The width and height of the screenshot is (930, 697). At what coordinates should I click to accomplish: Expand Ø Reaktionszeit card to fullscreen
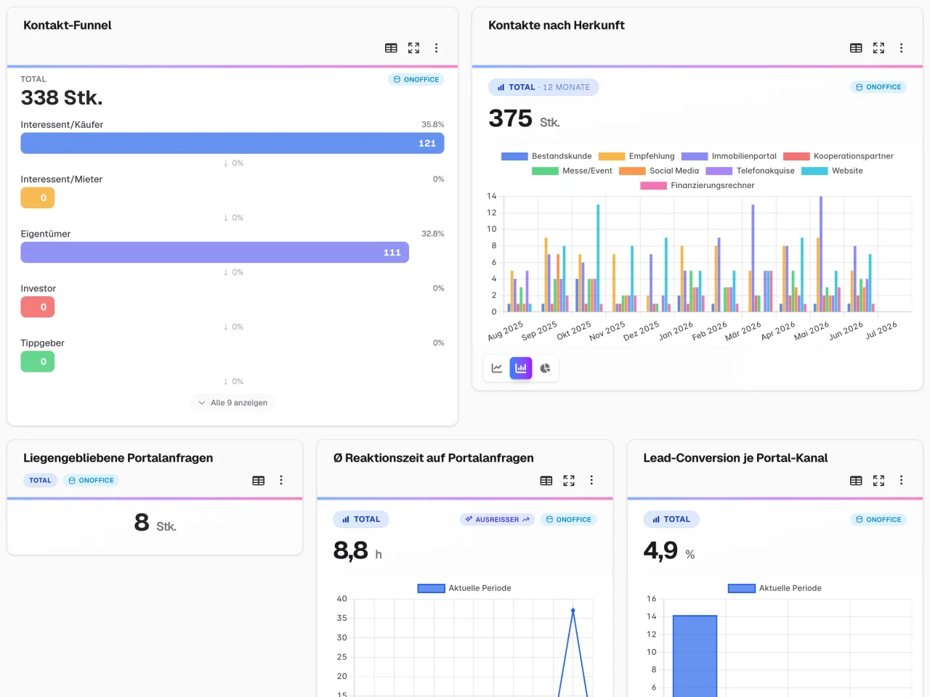(x=569, y=480)
